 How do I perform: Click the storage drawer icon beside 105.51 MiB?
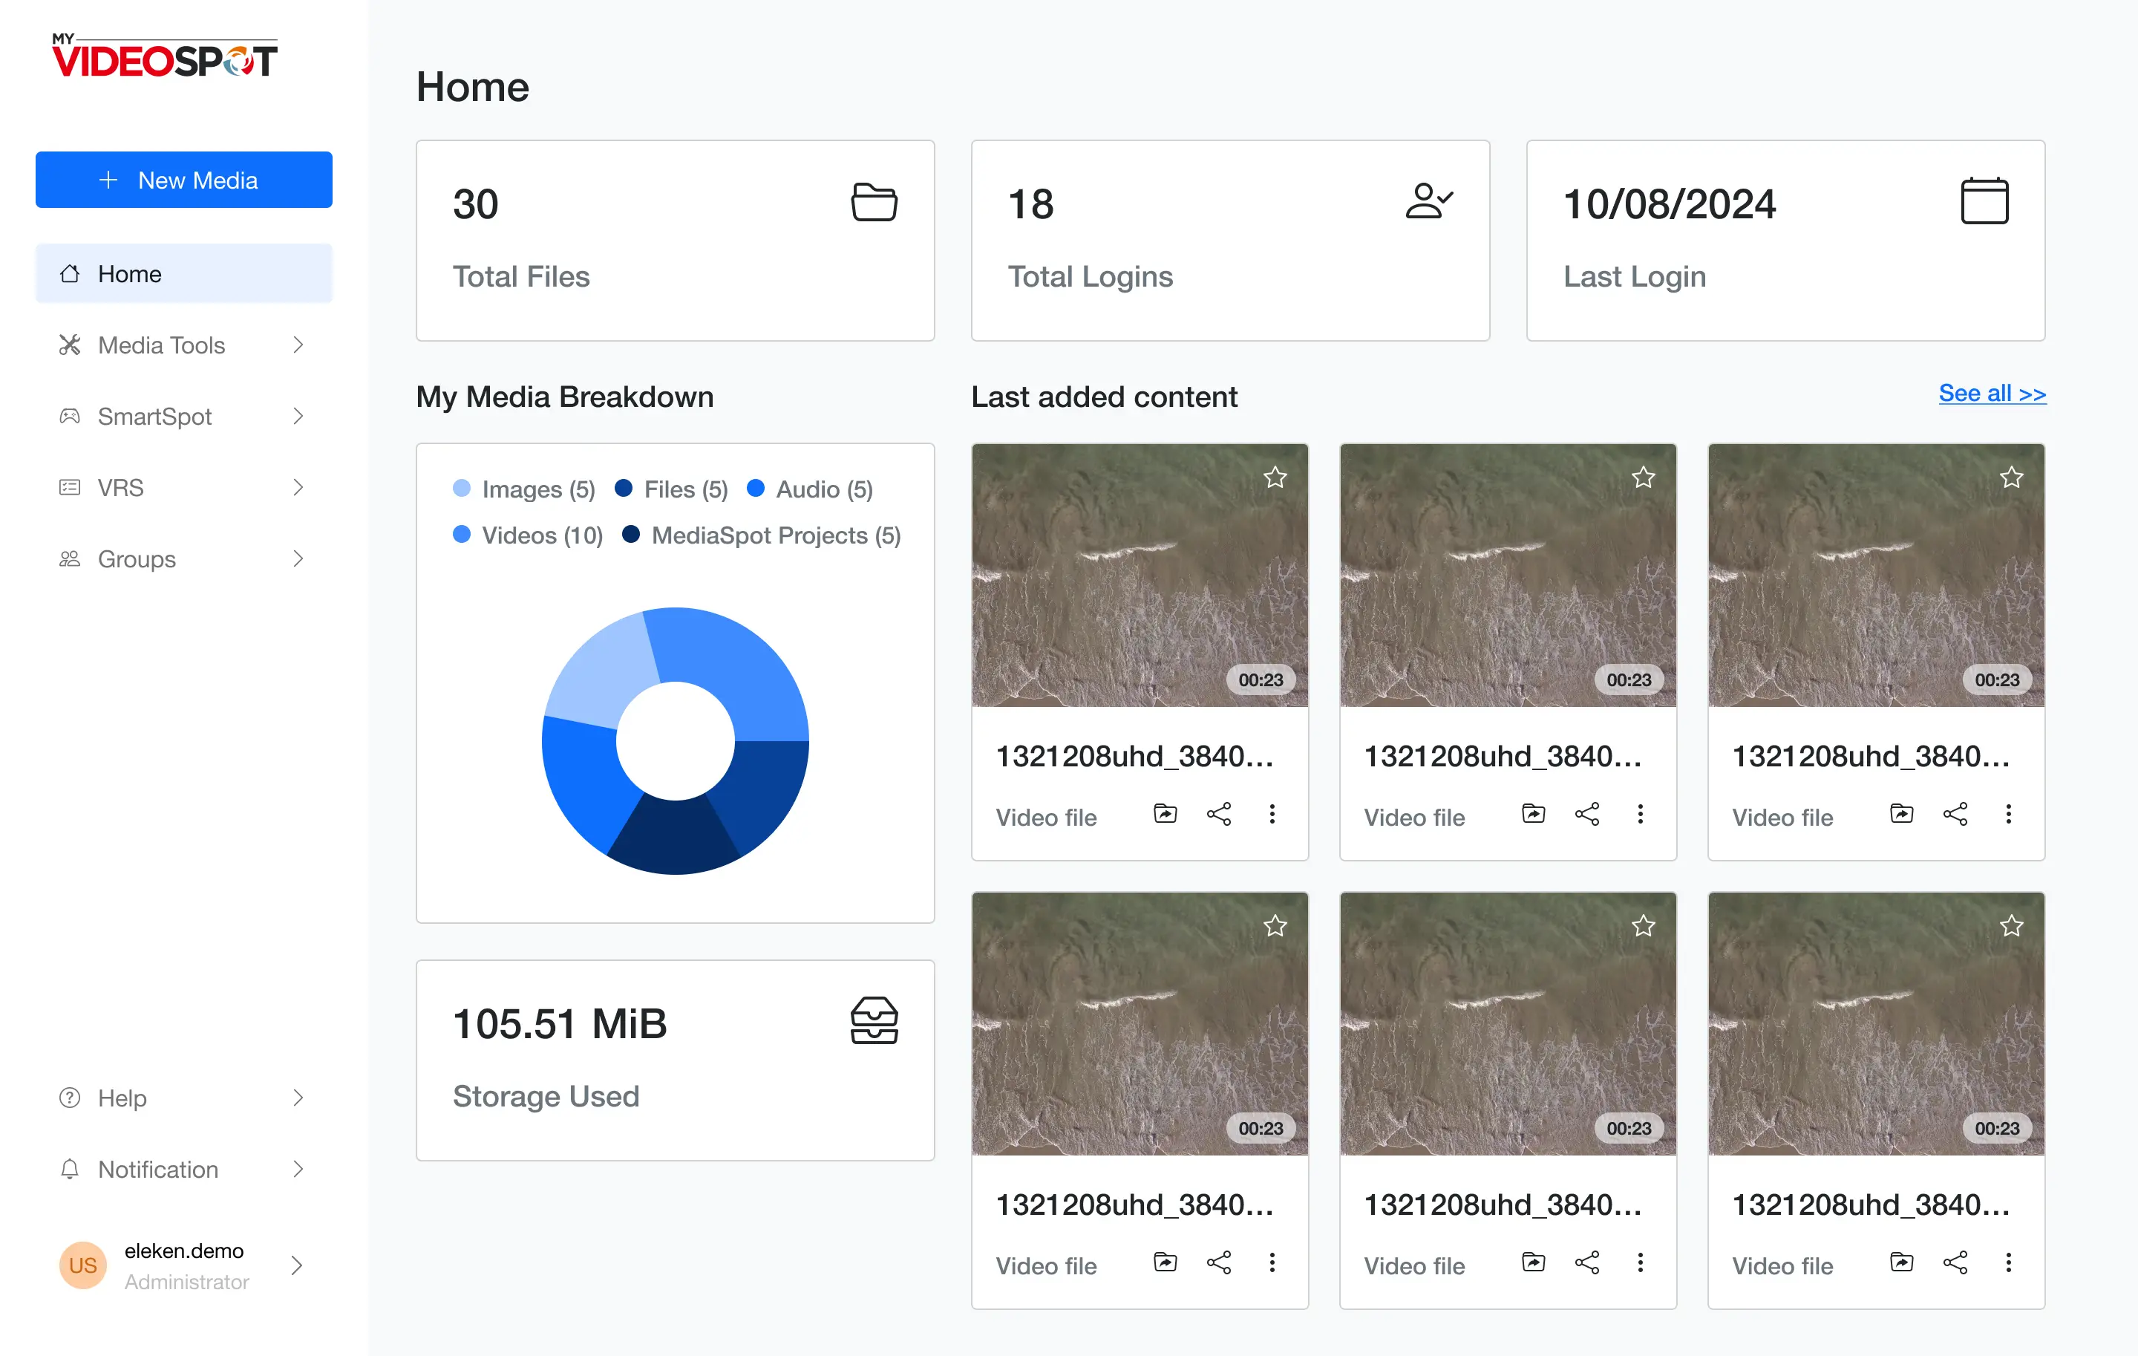click(x=874, y=1020)
